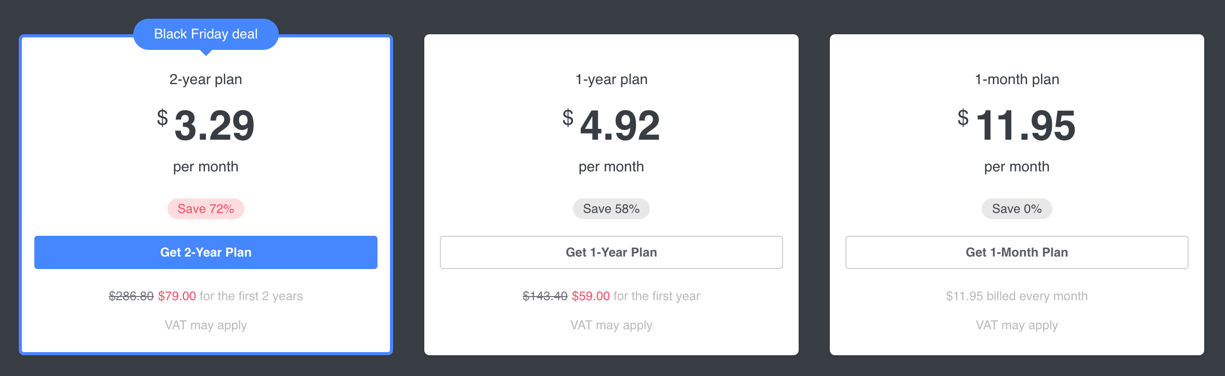Click the $59.00 discounted total

click(x=591, y=296)
